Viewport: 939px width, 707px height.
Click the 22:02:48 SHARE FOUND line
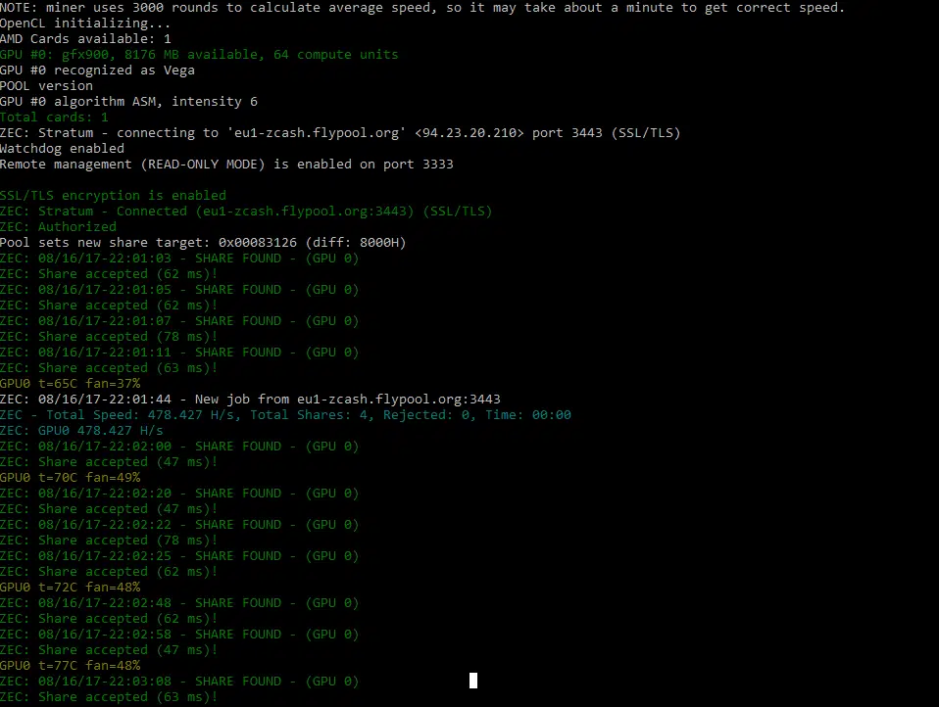coord(179,603)
